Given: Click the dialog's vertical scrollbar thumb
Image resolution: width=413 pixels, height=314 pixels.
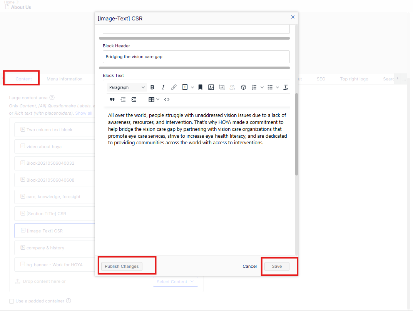Looking at the screenshot, I should (x=296, y=134).
